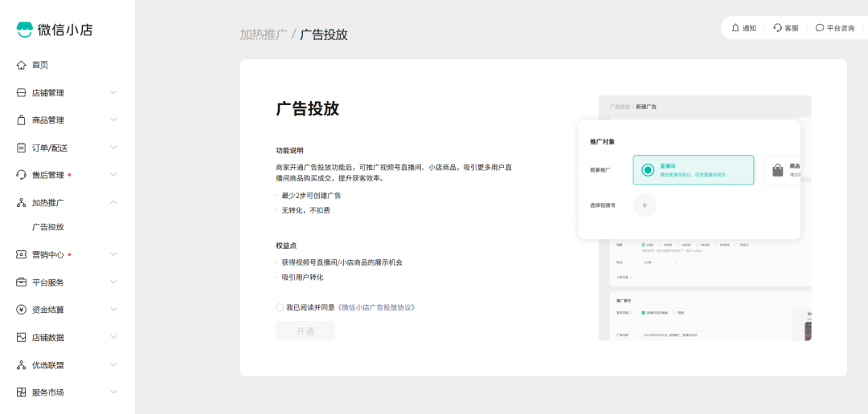
Task: Select the 店铺管理 sidebar label
Action: (48, 93)
